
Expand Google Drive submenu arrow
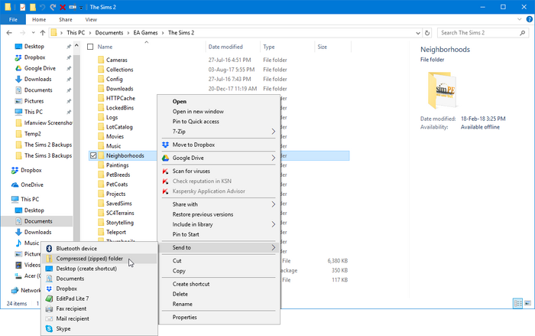(274, 158)
